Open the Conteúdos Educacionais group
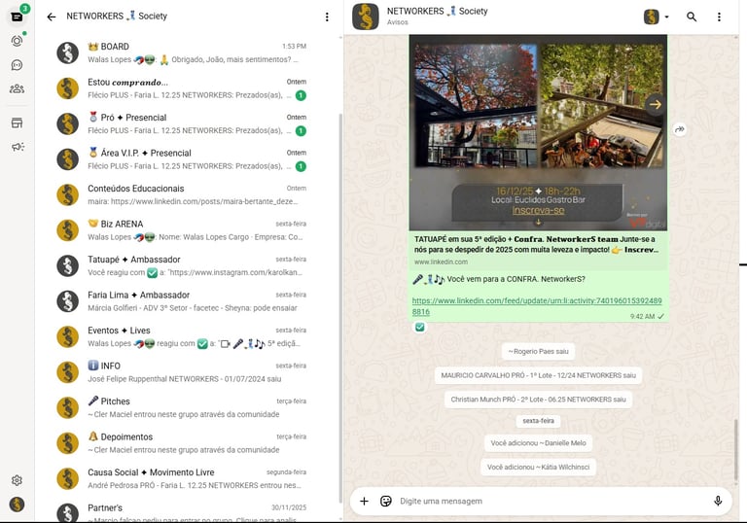The image size is (747, 523). (187, 194)
